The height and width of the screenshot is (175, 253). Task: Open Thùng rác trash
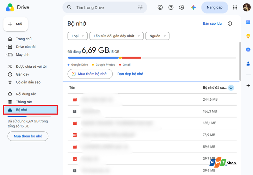pos(24,102)
